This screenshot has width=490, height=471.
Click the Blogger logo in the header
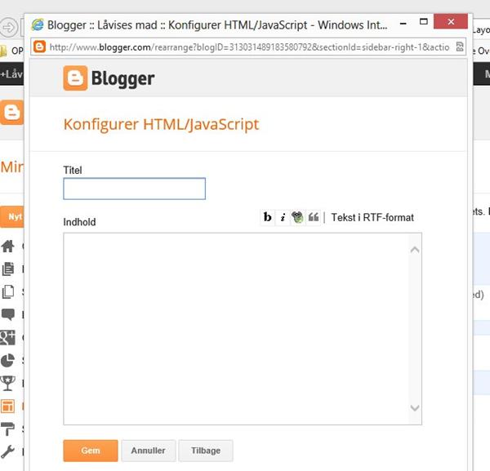click(109, 79)
